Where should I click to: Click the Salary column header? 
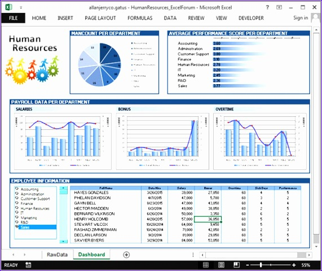(181, 188)
